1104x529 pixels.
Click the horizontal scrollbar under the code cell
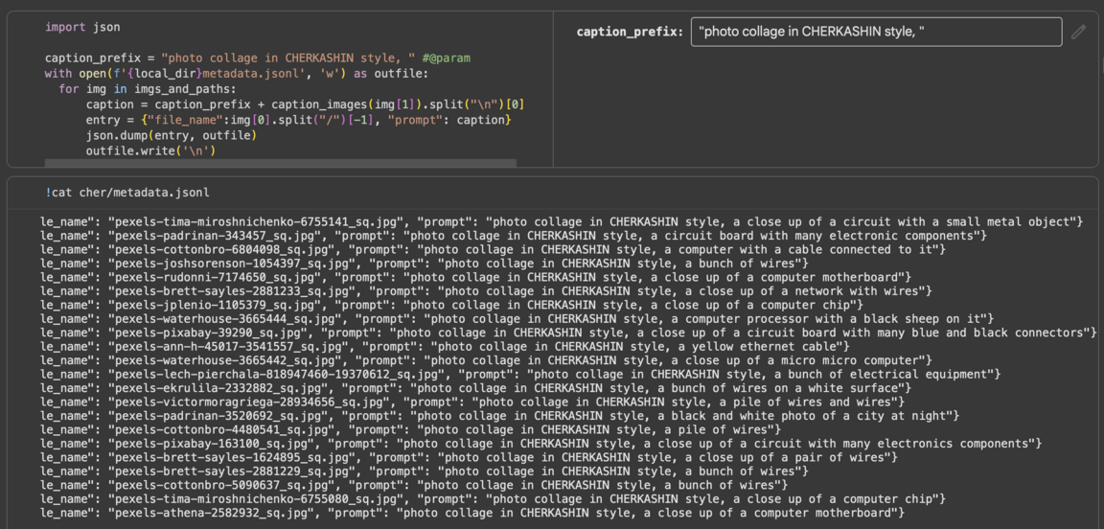click(280, 163)
